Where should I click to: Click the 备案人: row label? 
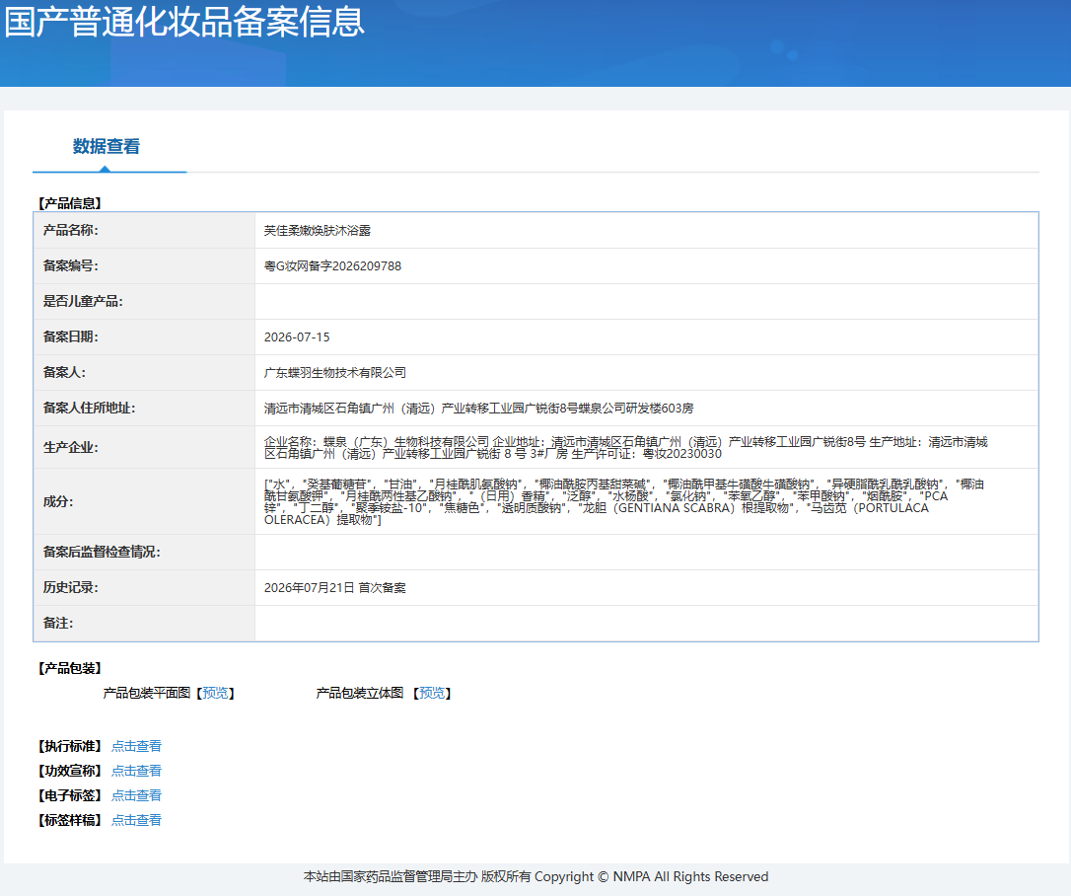[x=64, y=372]
